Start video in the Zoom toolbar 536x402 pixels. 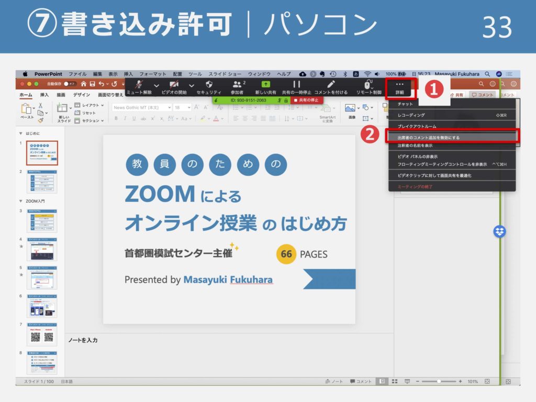click(174, 87)
